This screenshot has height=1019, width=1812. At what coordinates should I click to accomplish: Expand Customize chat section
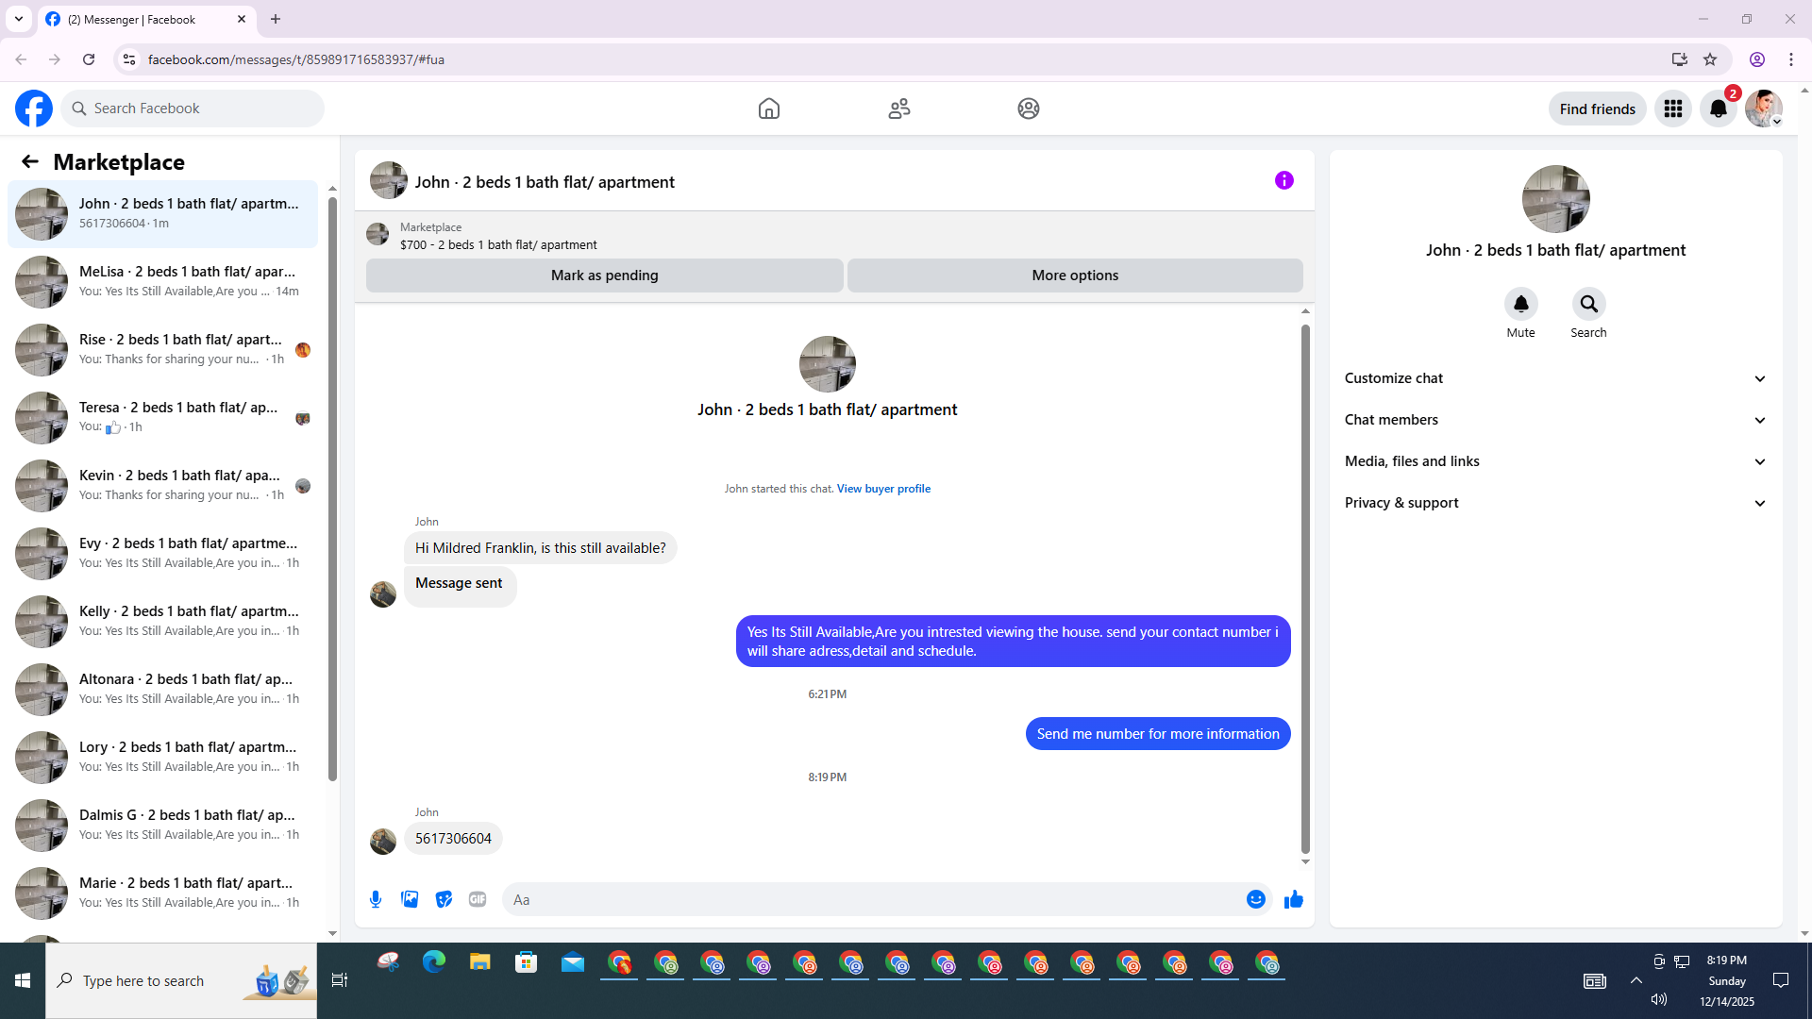pos(1555,378)
